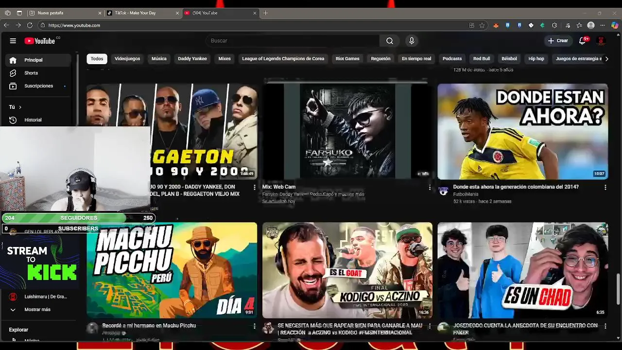
Task: Select the League of Legends Champions de Corea chip
Action: (283, 59)
